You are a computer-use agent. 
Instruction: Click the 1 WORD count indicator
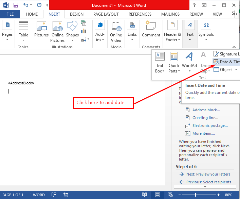37,195
